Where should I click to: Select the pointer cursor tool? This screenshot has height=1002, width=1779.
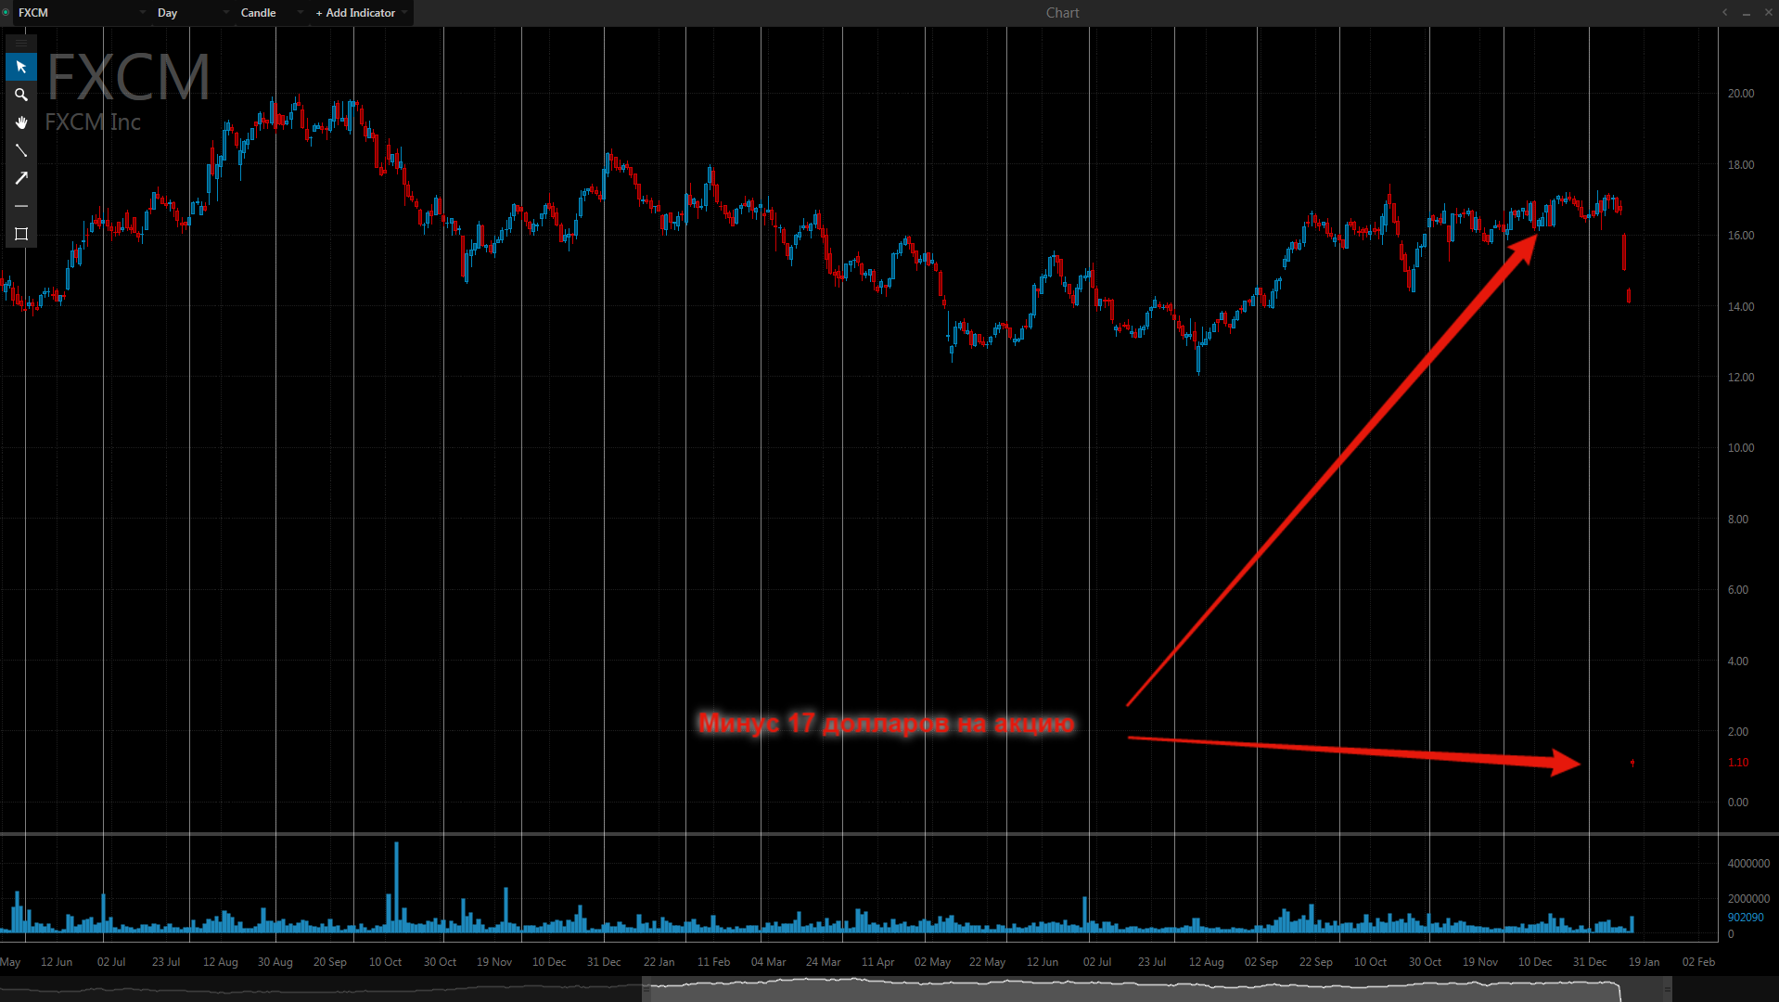[x=21, y=67]
